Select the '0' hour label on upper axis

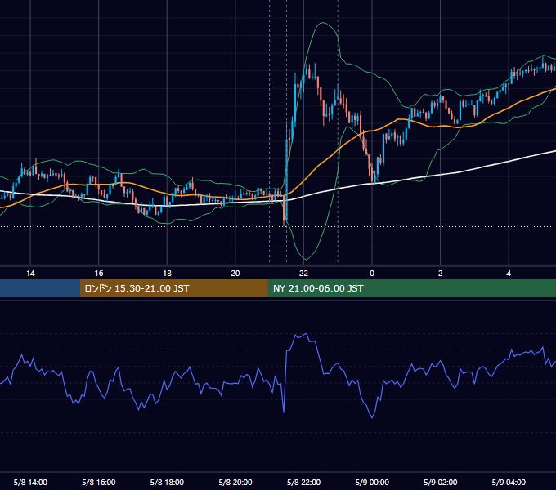(x=372, y=274)
